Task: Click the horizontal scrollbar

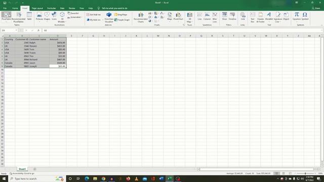Action: click(x=257, y=169)
